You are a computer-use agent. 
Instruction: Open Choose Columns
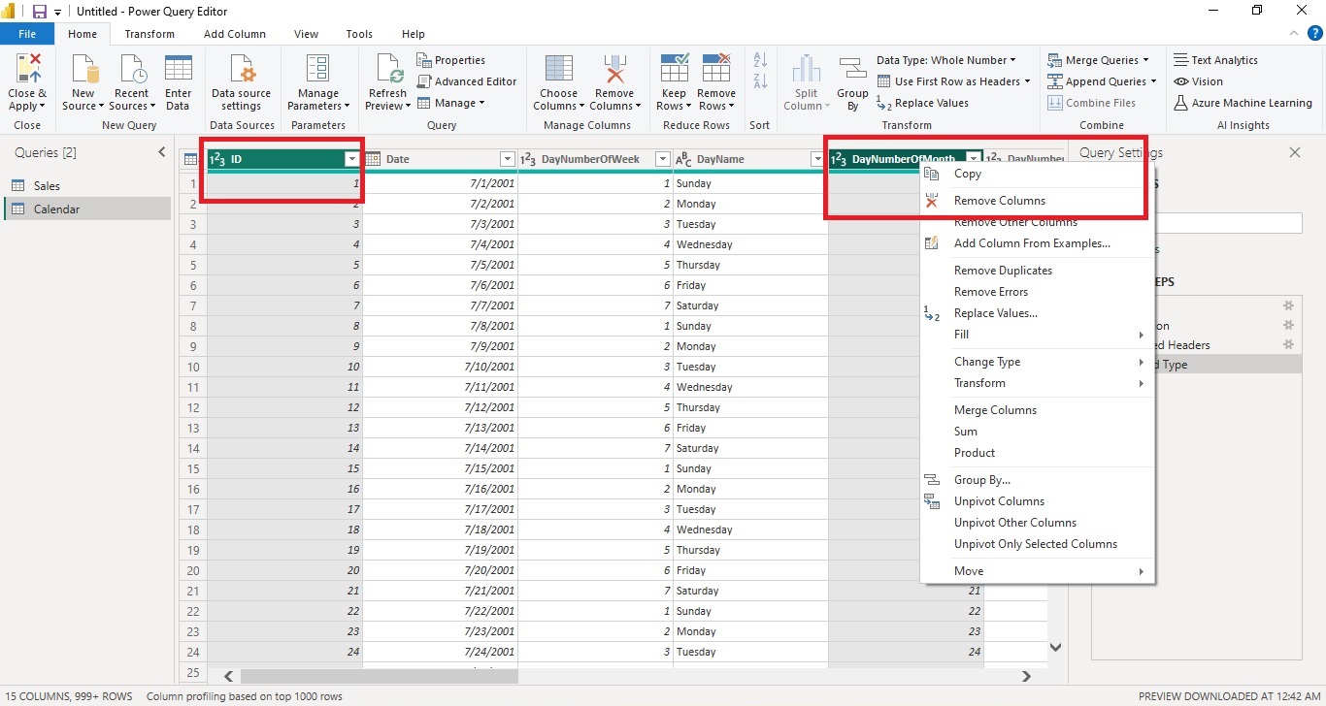[x=558, y=81]
